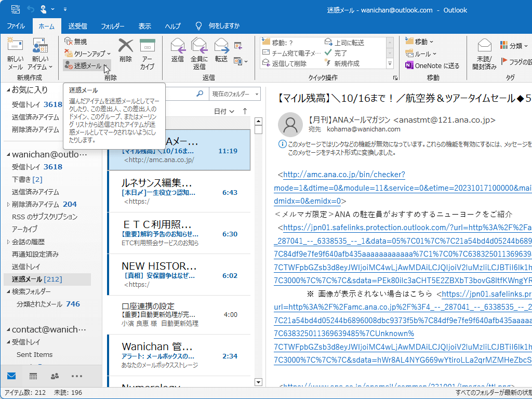Screen dimensions: 532x399
Task: Select the 迷惑メール [212] folder
Action: [x=47, y=279]
